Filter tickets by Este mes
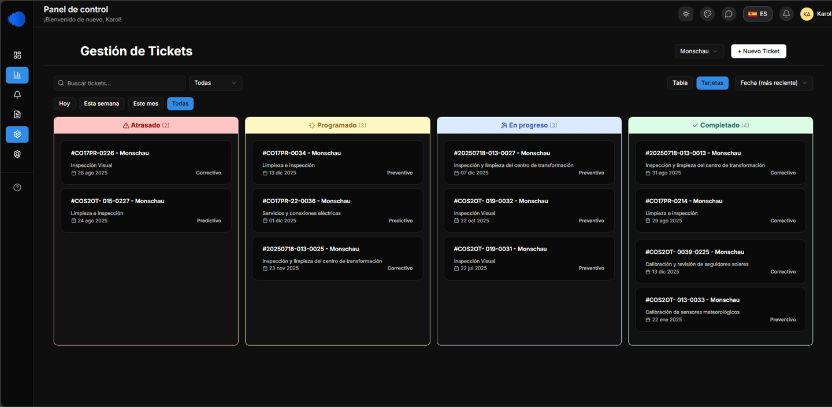The width and height of the screenshot is (832, 407). [146, 104]
